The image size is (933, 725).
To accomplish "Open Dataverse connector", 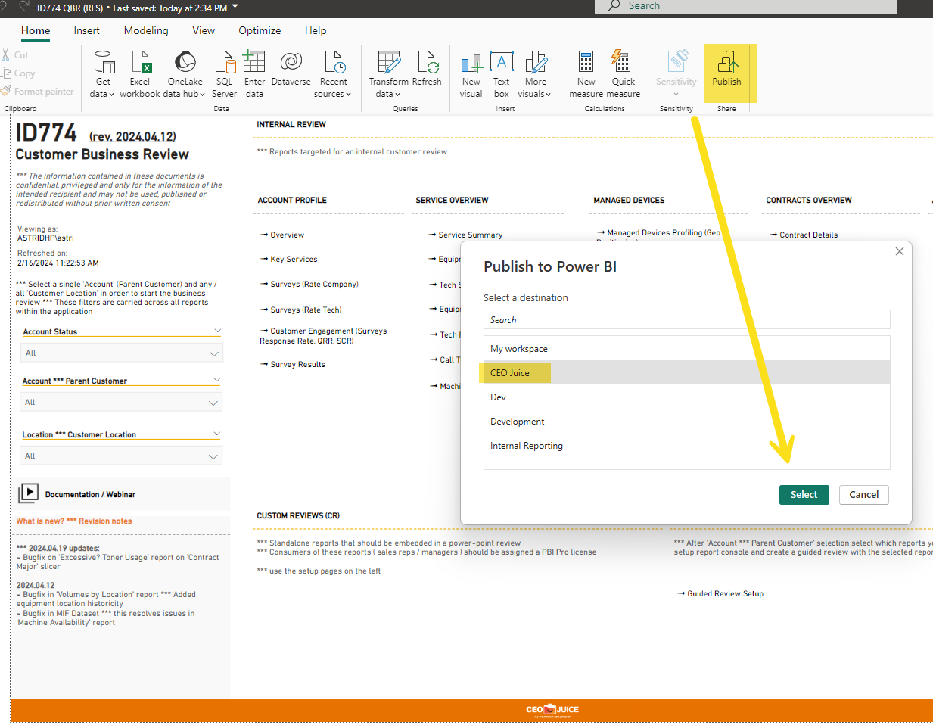I will click(291, 68).
